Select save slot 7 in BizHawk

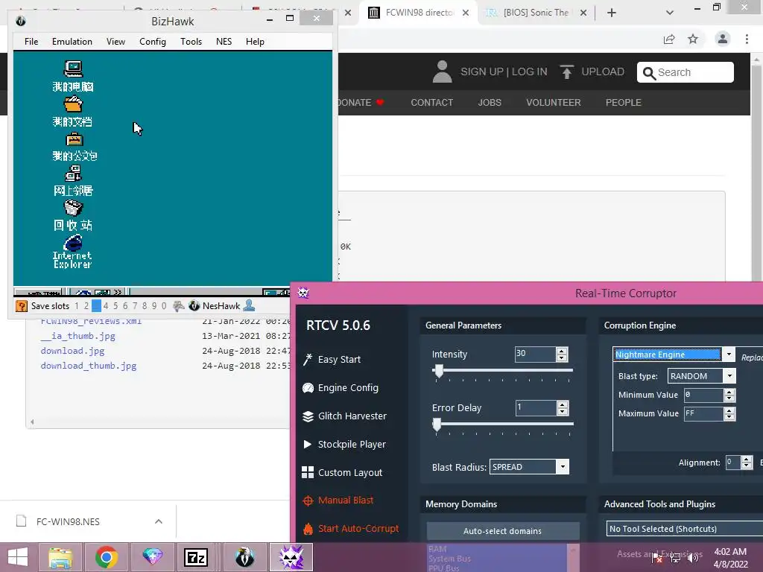(135, 306)
